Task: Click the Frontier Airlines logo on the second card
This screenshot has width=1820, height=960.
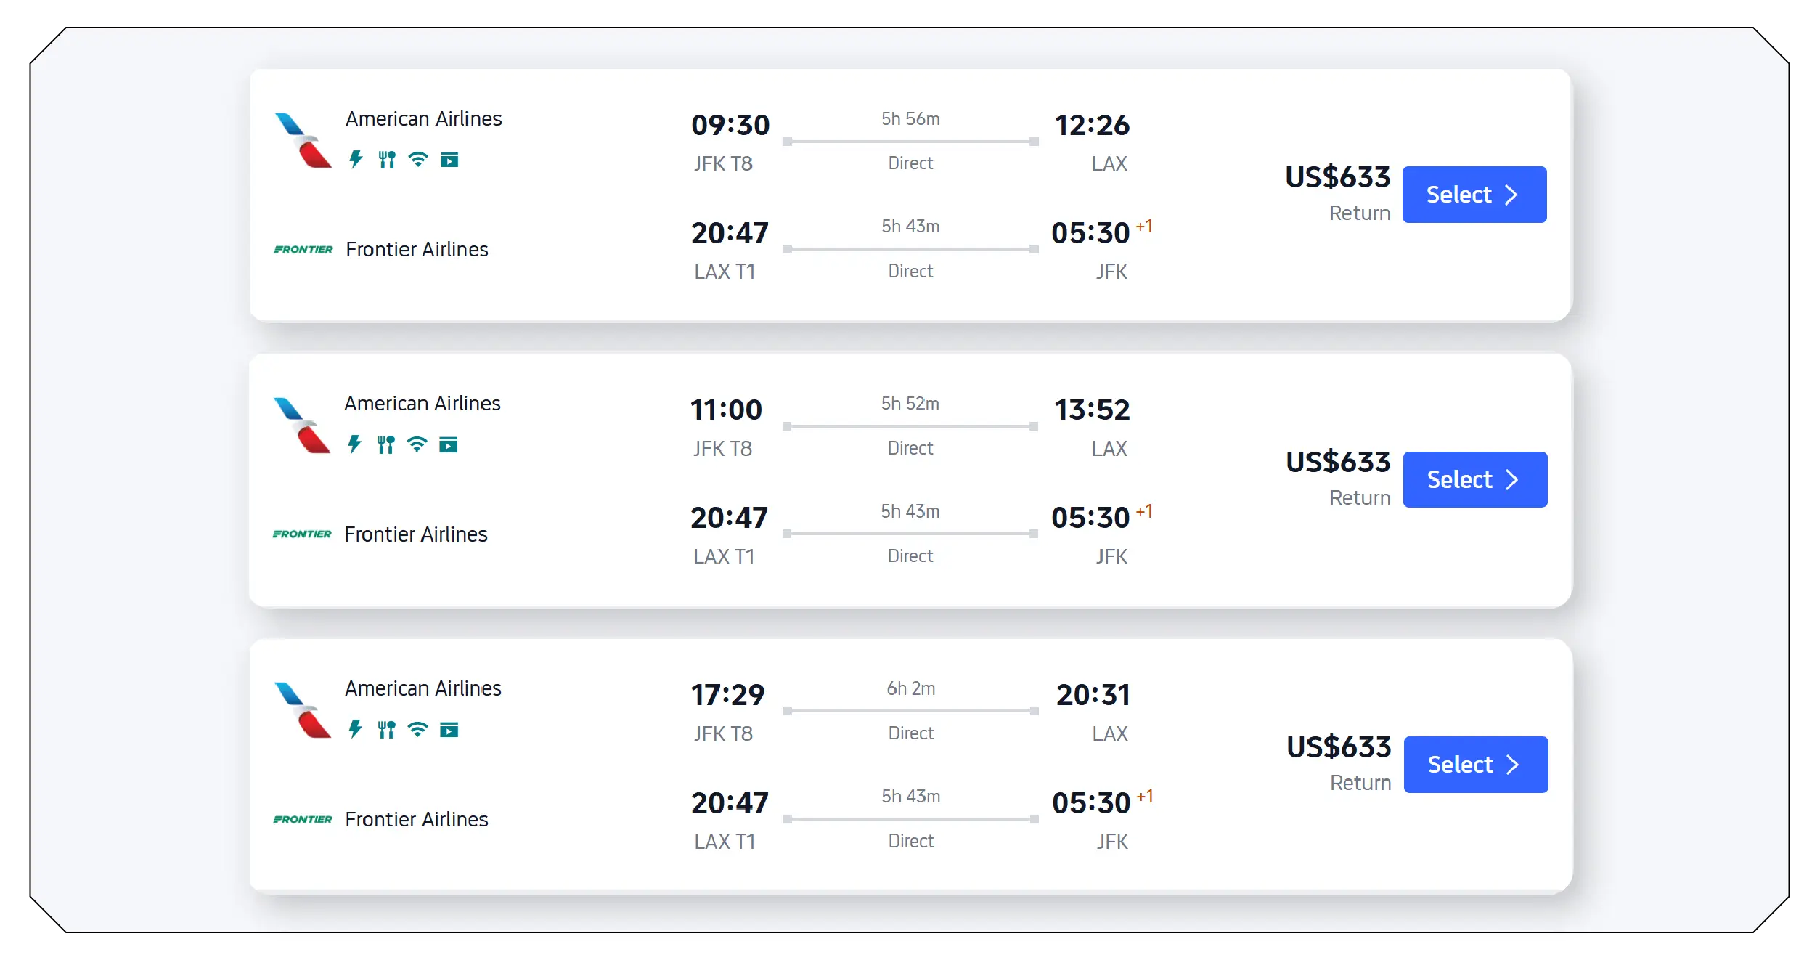Action: (x=303, y=533)
